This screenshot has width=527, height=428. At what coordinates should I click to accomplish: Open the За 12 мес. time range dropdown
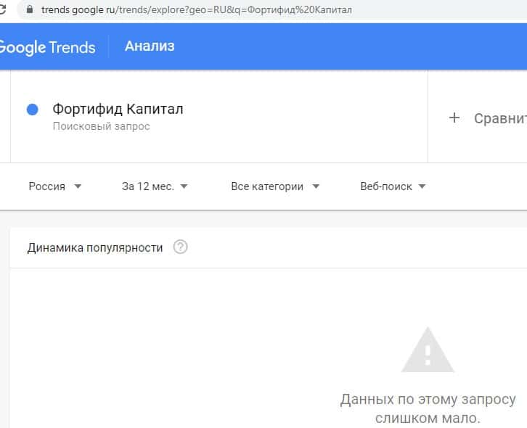point(155,186)
